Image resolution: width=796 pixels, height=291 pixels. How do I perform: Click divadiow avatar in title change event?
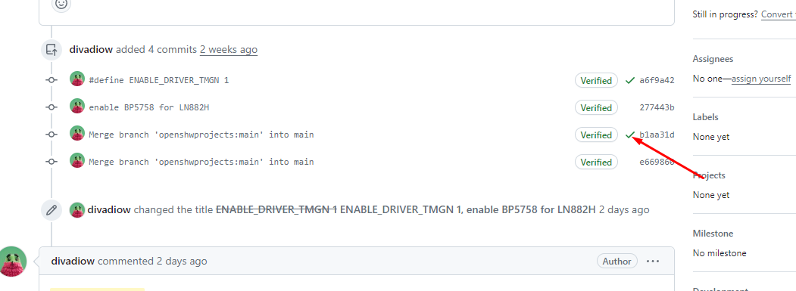[x=76, y=210]
